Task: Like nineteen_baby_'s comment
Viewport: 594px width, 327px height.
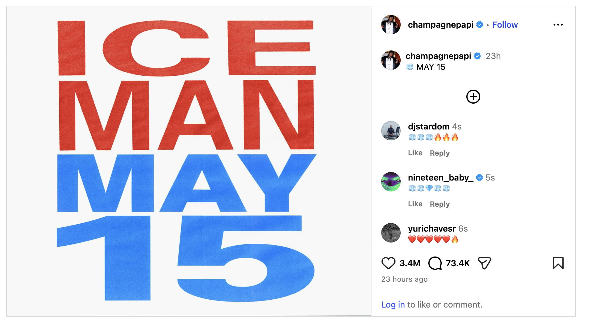Action: (x=415, y=204)
